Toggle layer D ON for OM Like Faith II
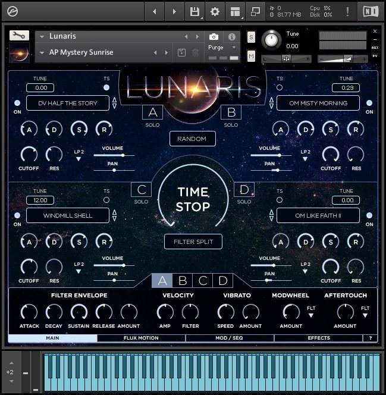 pos(369,215)
